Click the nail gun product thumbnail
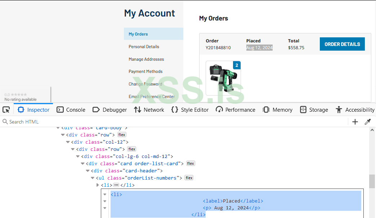Screen dimensions: 376x218 click(223, 78)
